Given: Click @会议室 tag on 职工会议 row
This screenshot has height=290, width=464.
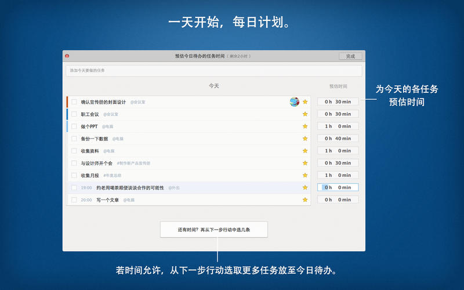Looking at the screenshot, I should click(111, 114).
